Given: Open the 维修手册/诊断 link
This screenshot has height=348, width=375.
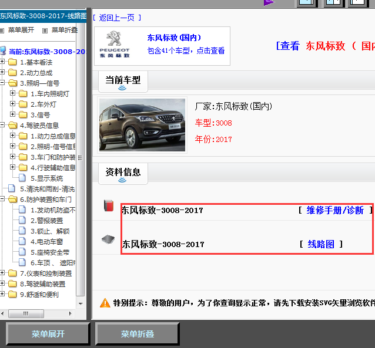Looking at the screenshot, I should 335,211.
